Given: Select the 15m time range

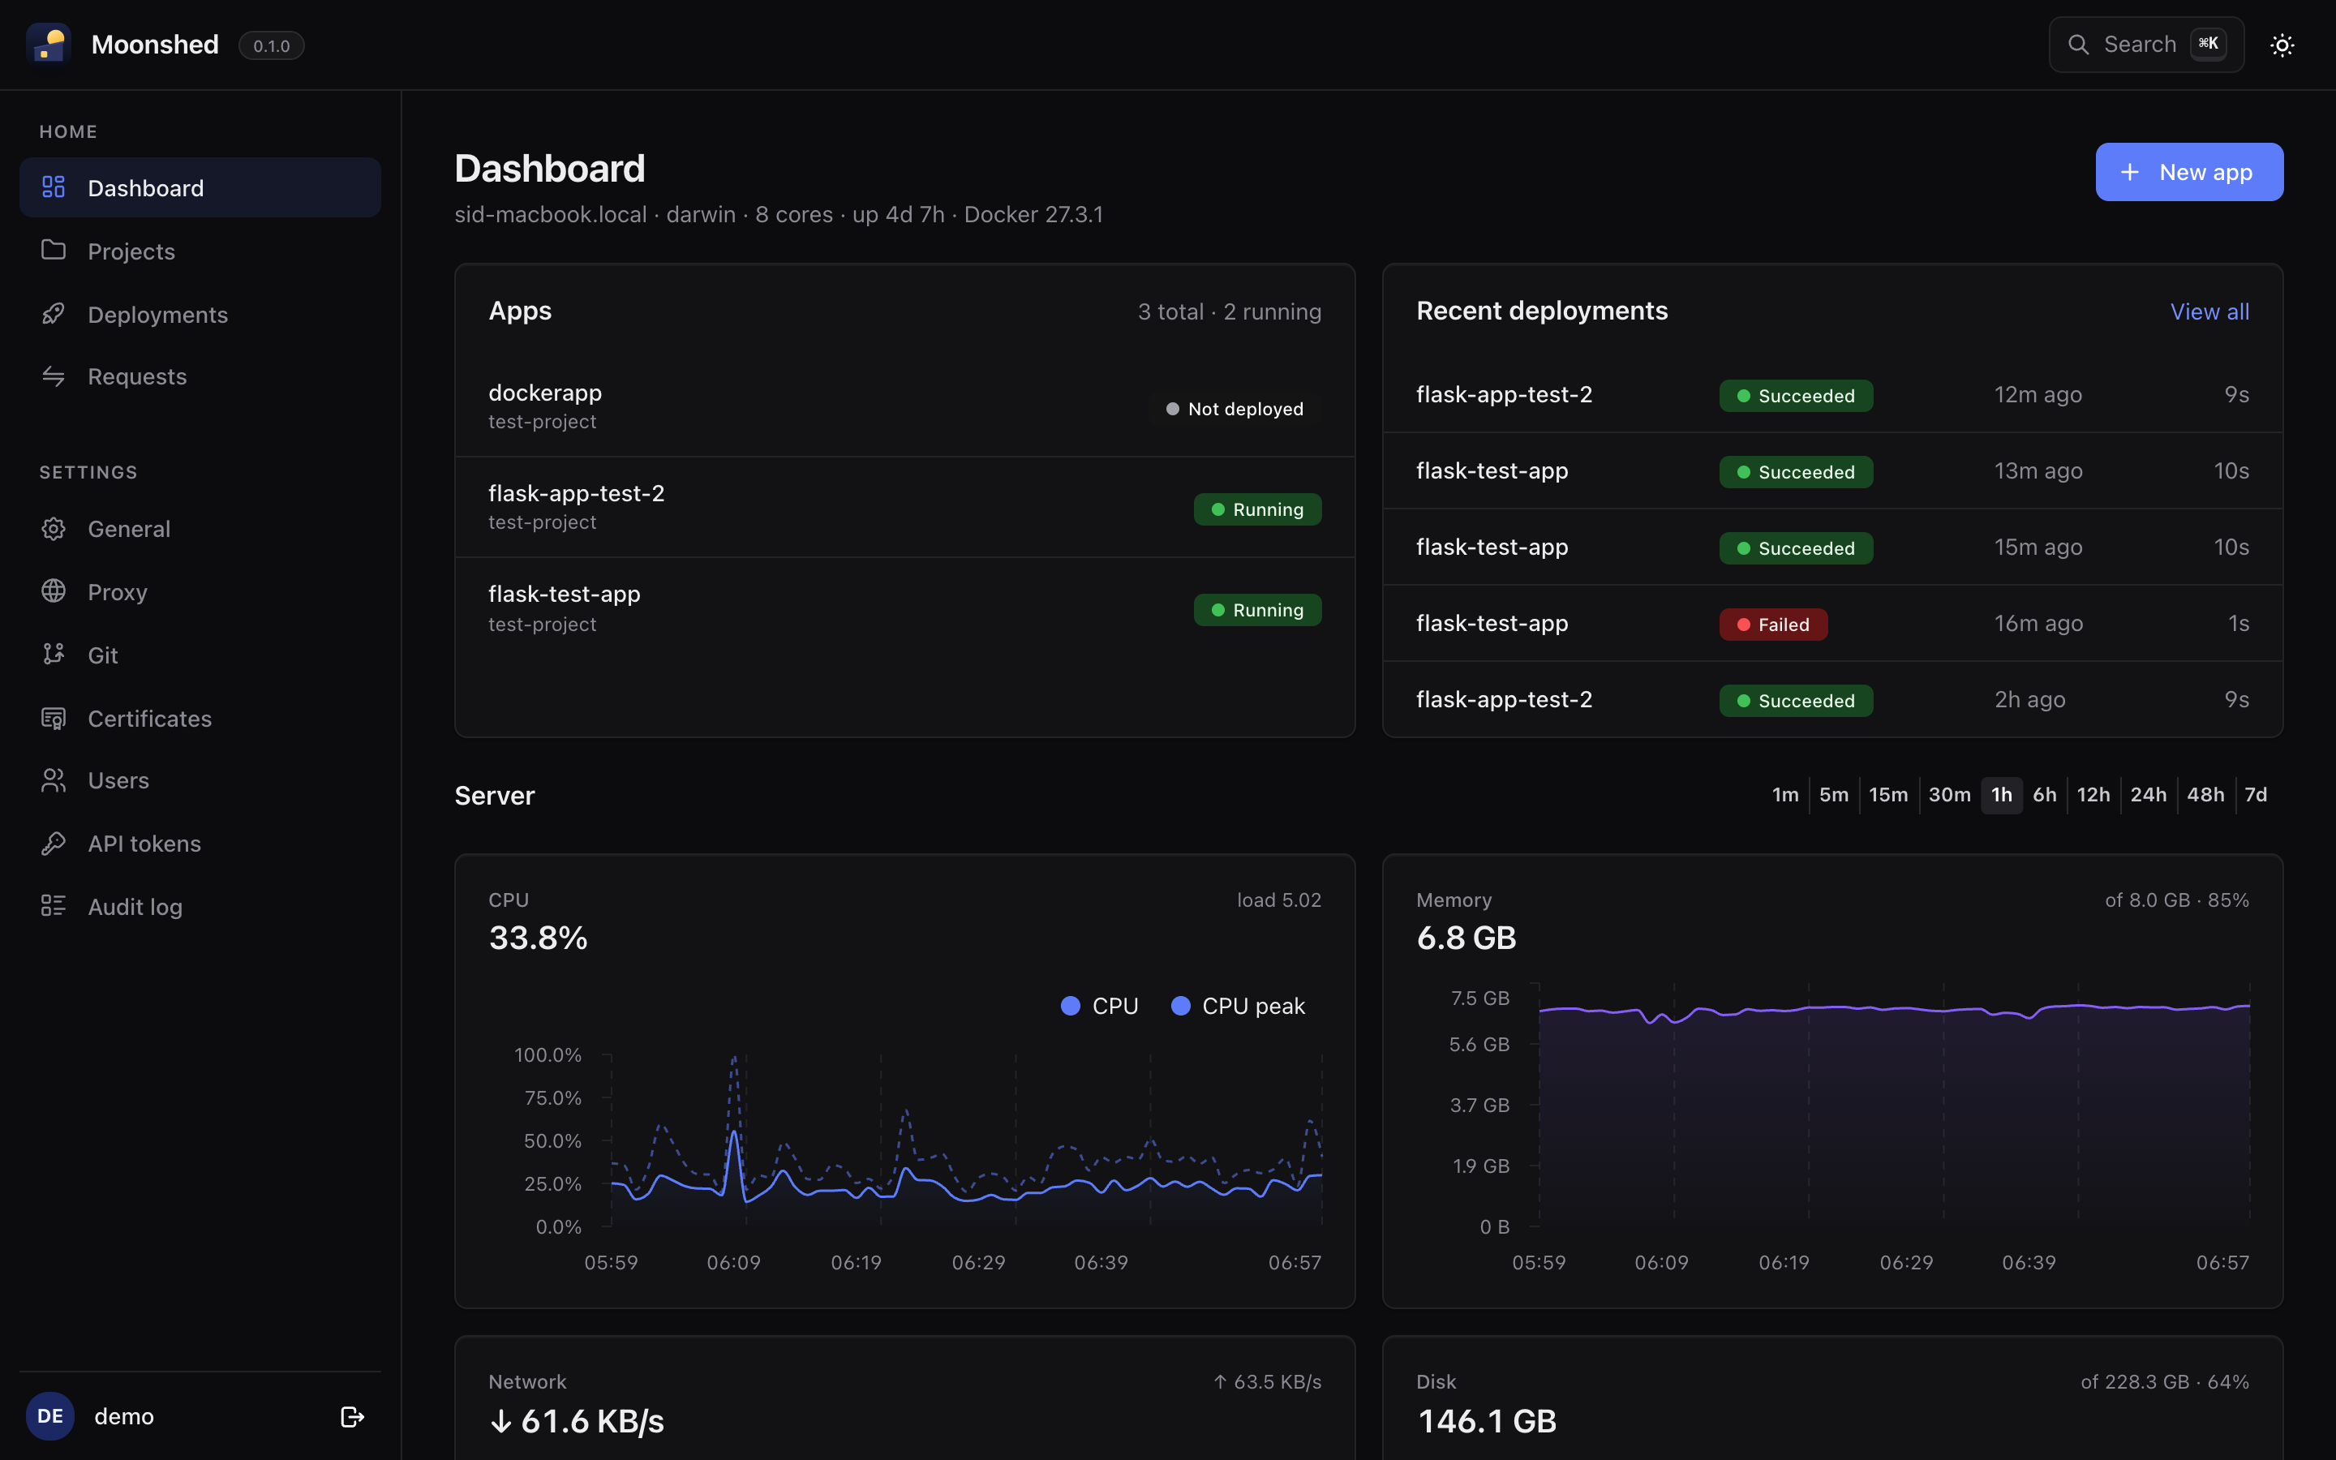Looking at the screenshot, I should 1888,795.
